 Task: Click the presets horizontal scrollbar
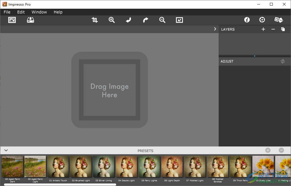(x=60, y=185)
